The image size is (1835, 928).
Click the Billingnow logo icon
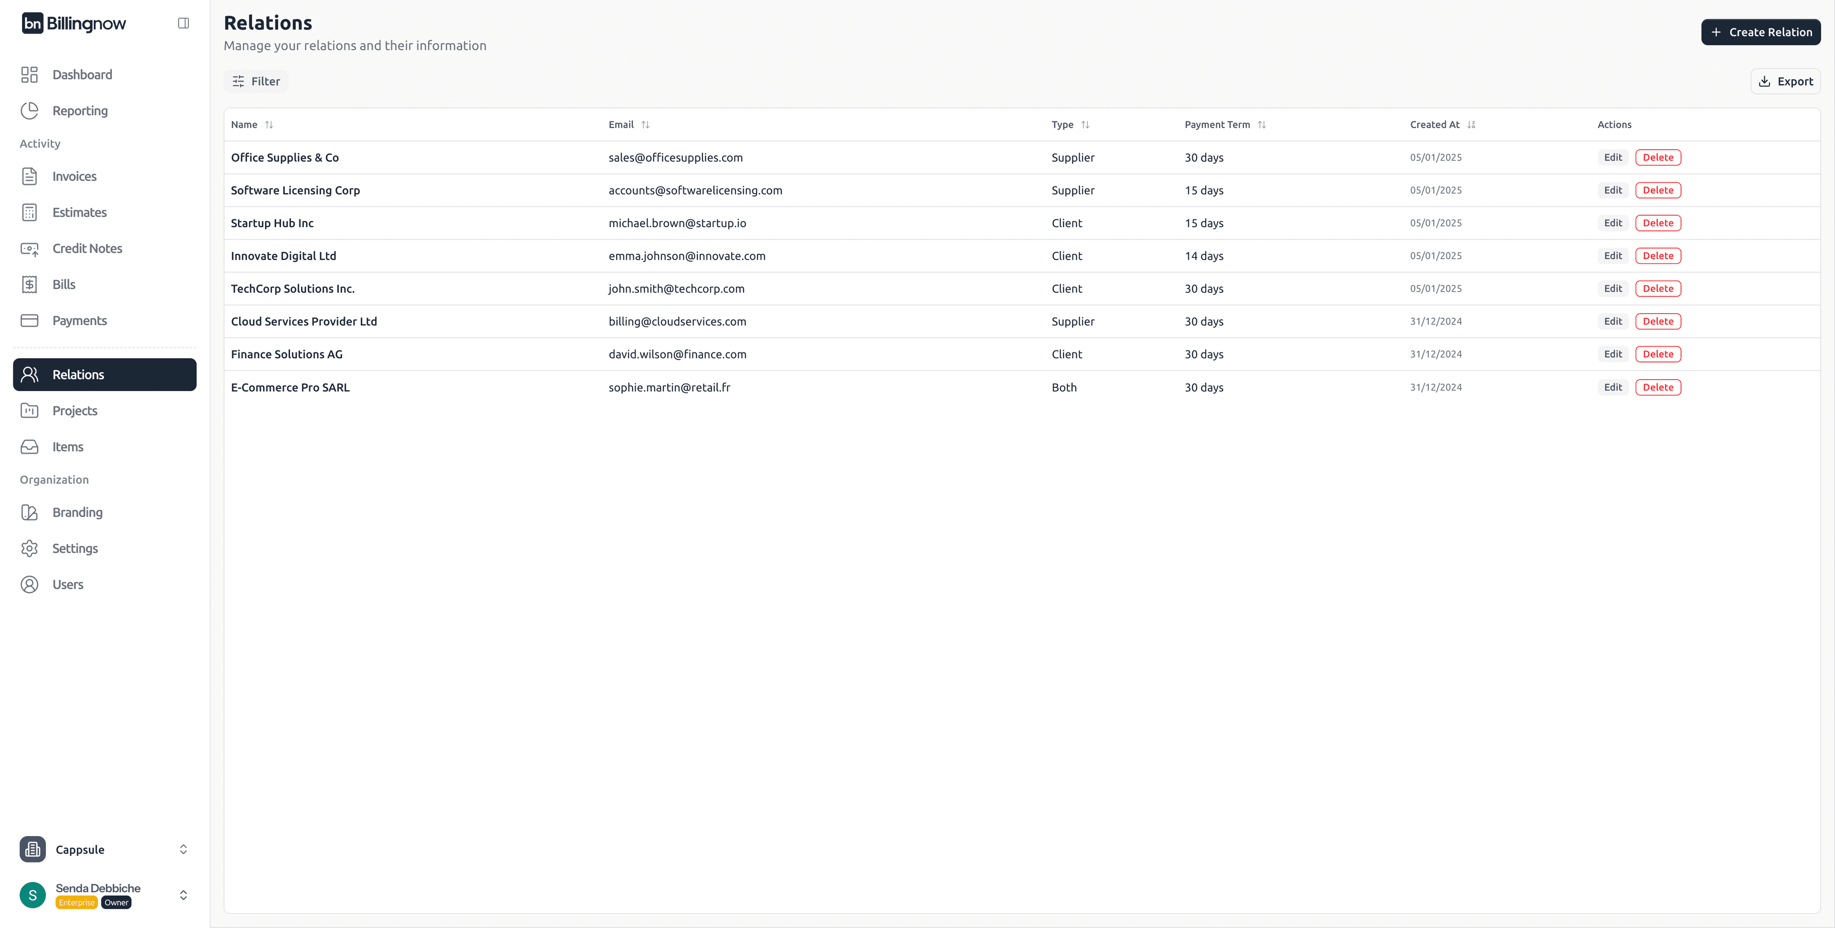click(x=32, y=23)
